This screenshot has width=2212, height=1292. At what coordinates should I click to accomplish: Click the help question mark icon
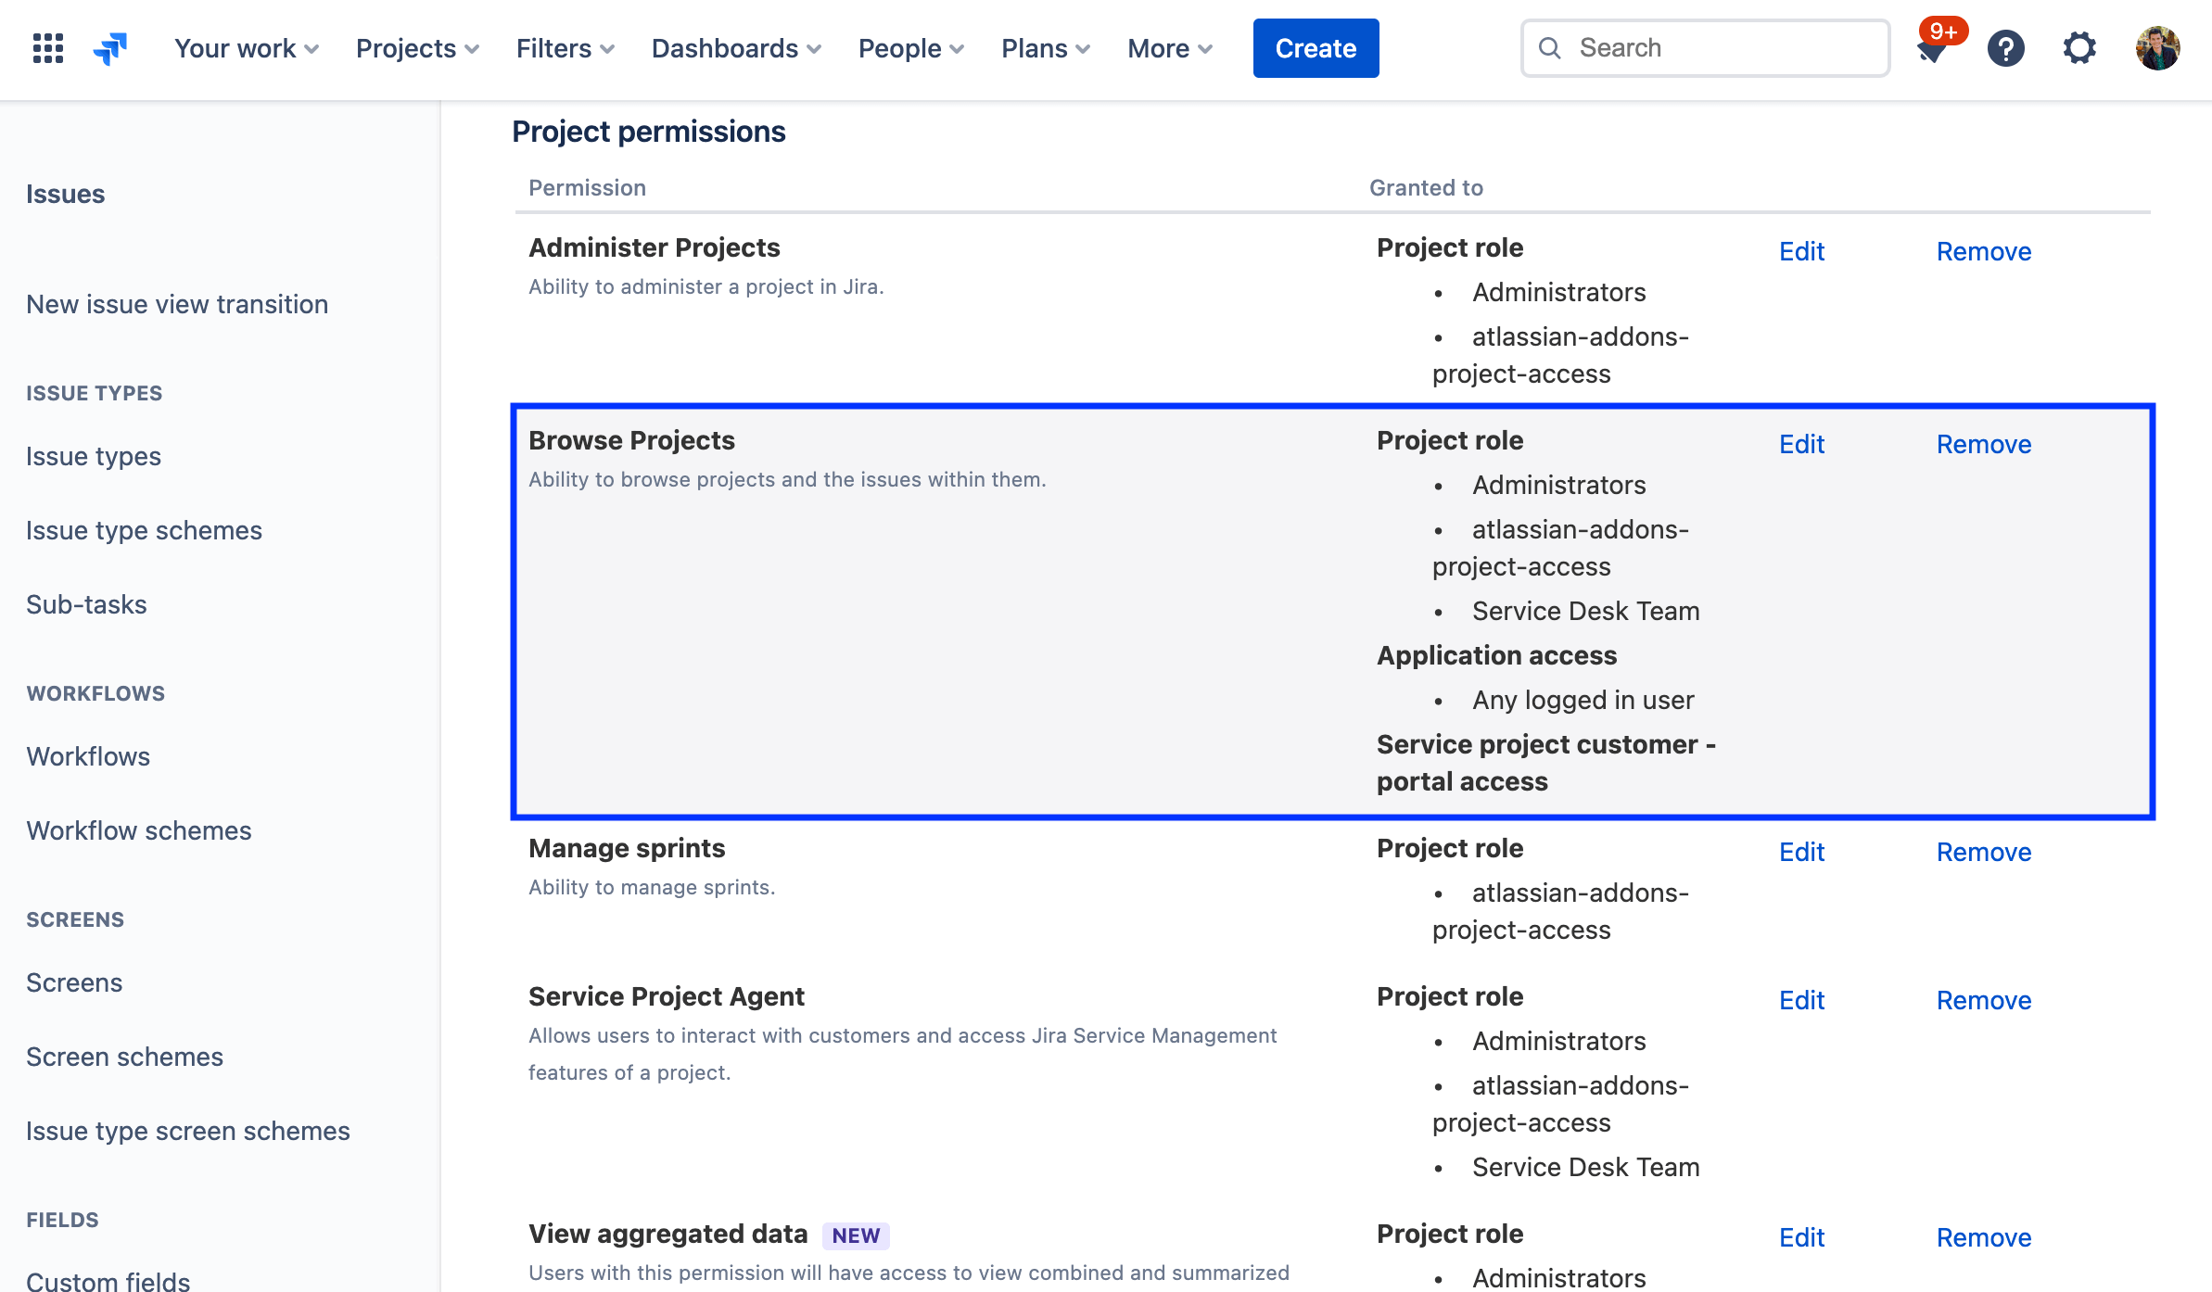coord(2006,47)
